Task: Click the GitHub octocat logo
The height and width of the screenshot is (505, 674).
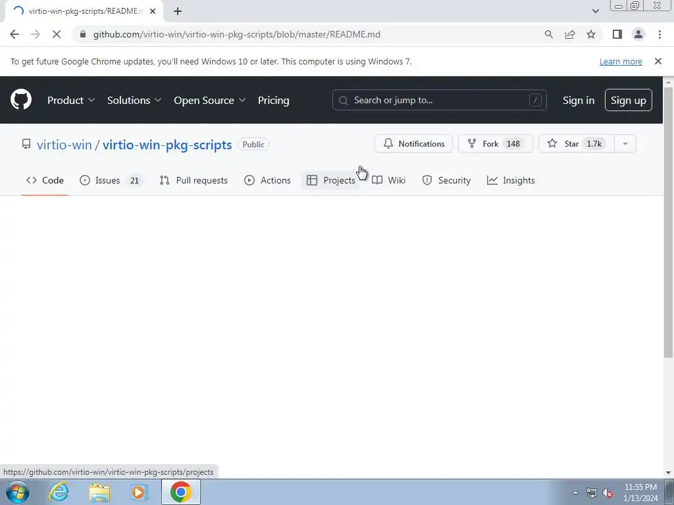Action: click(x=21, y=100)
